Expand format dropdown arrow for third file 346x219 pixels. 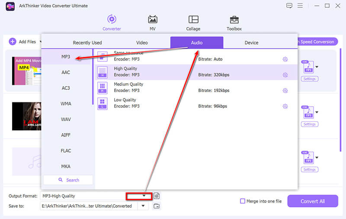tap(317, 158)
